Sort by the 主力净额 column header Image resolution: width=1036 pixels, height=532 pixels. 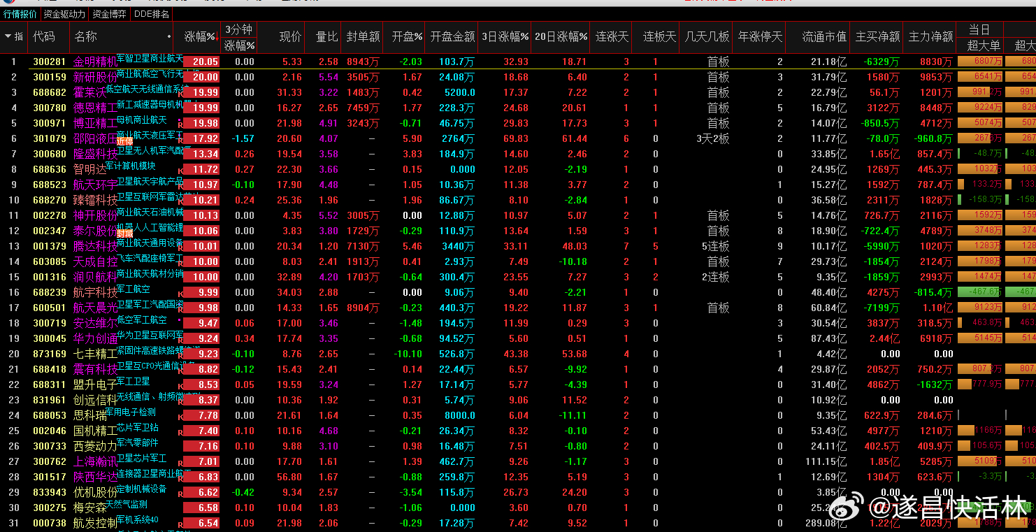point(931,36)
